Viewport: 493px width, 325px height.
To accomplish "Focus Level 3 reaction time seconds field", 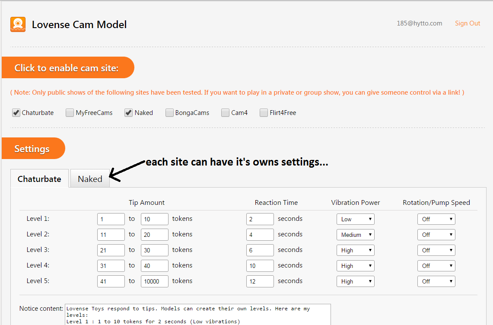I will pyautogui.click(x=260, y=250).
